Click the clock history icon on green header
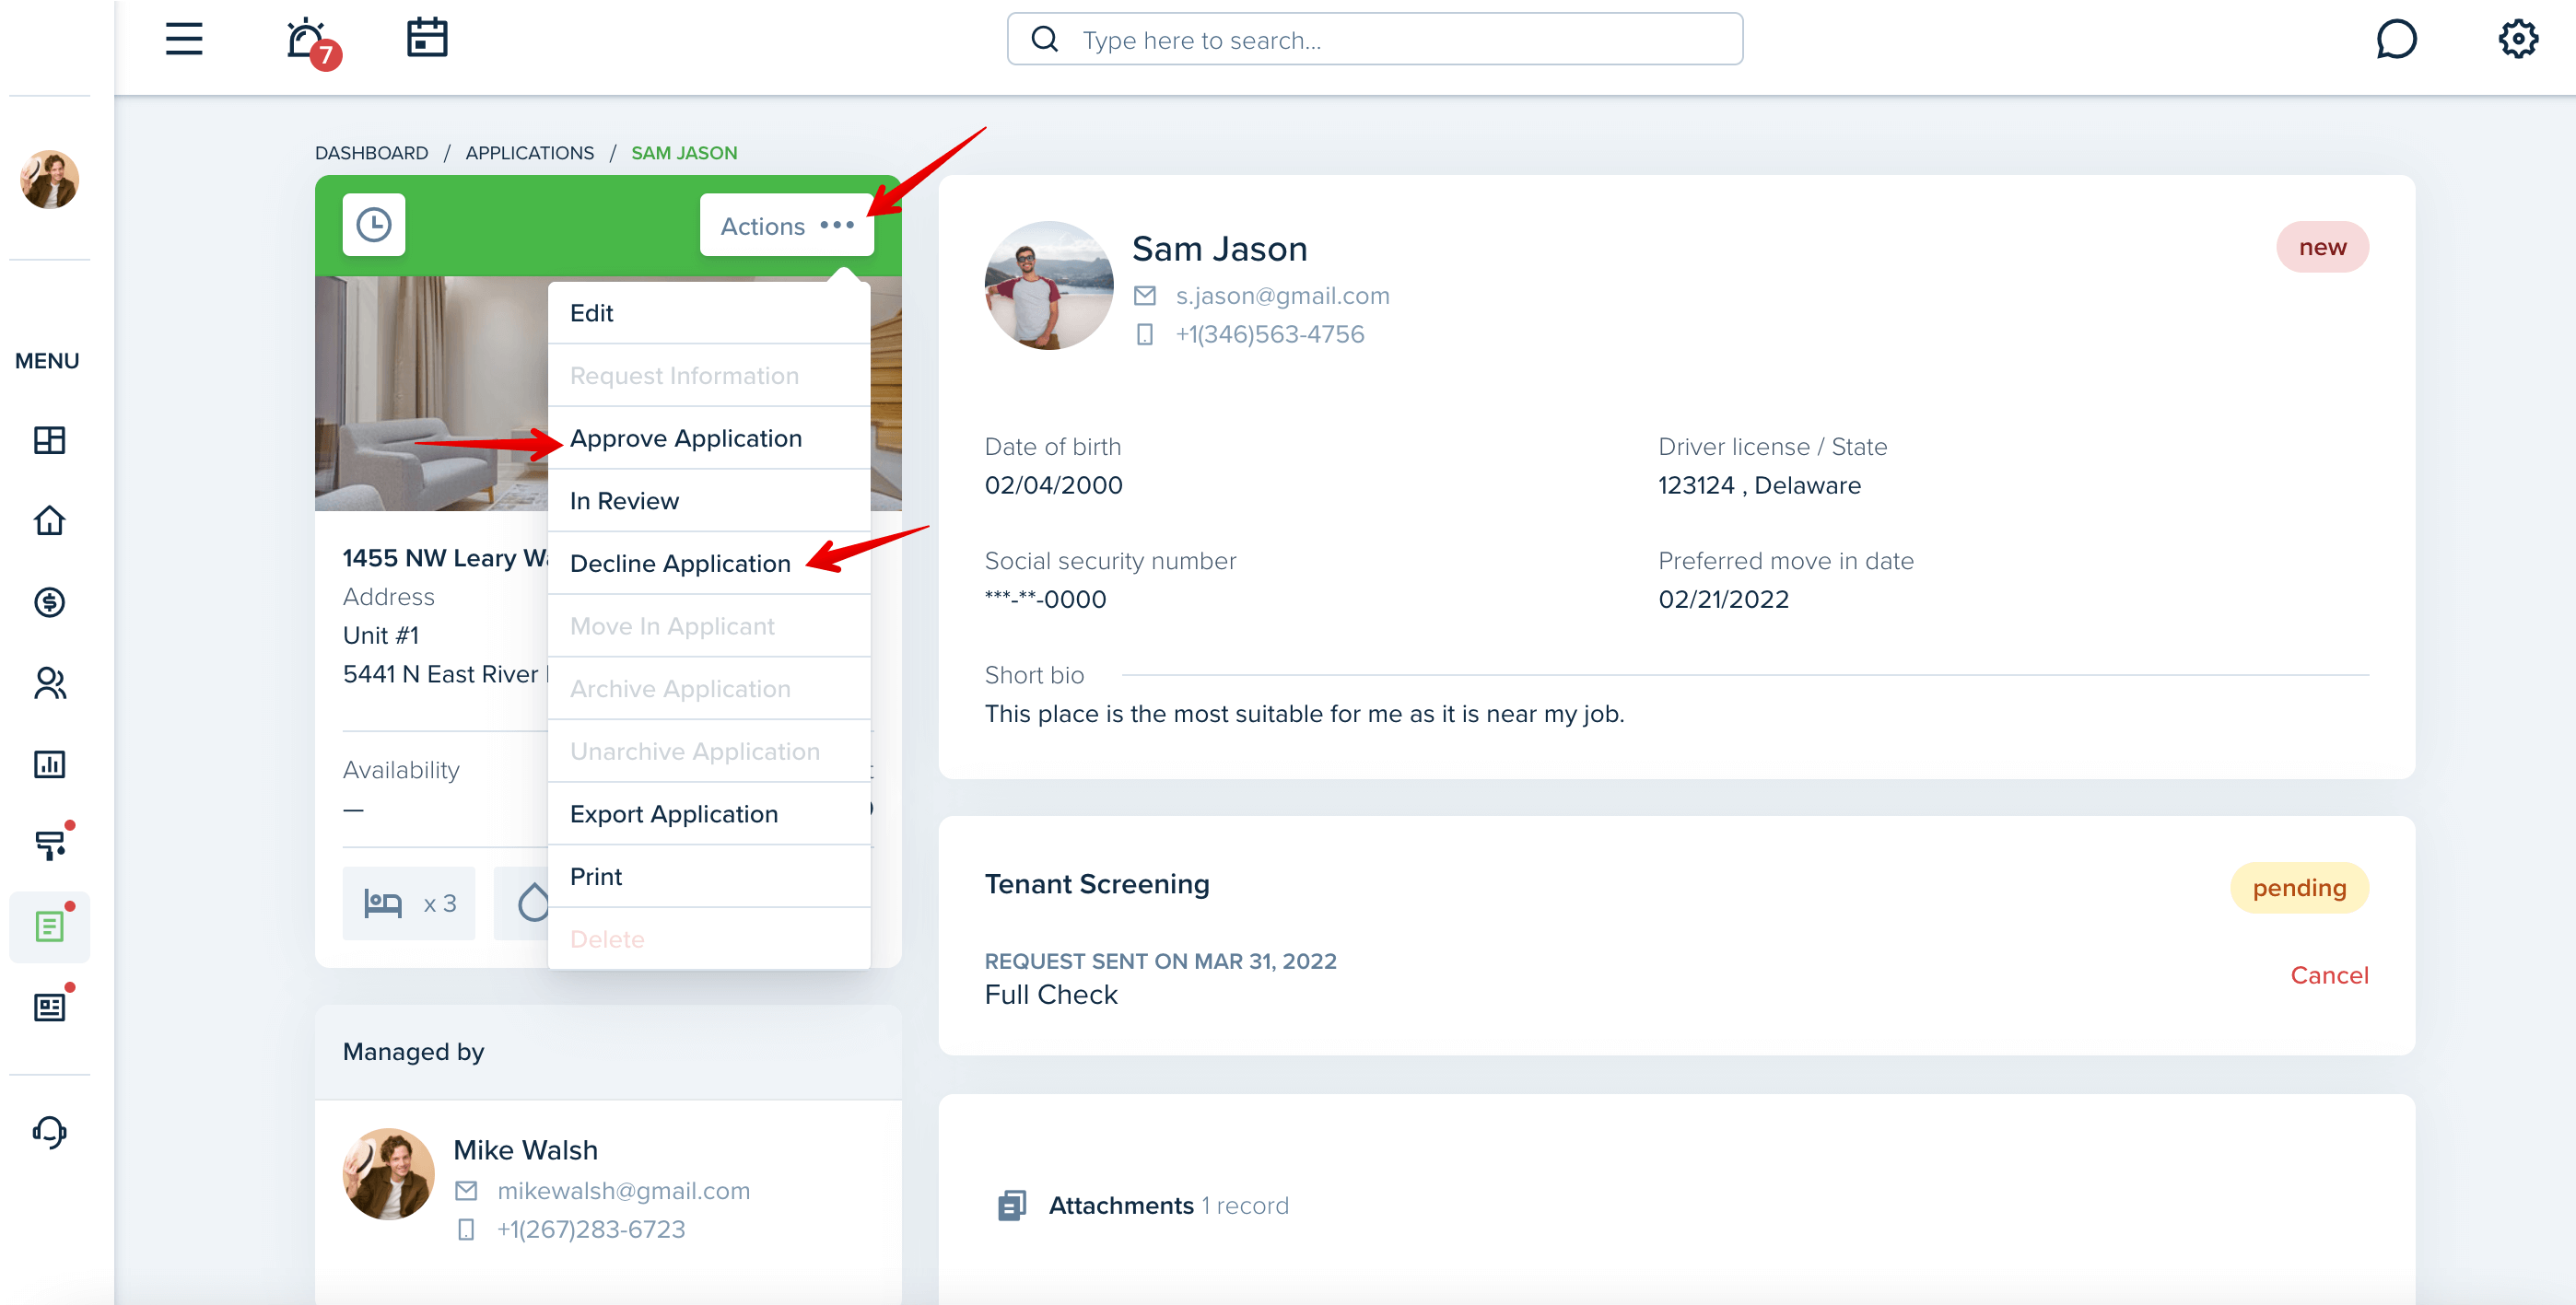This screenshot has height=1305, width=2576. [x=374, y=225]
